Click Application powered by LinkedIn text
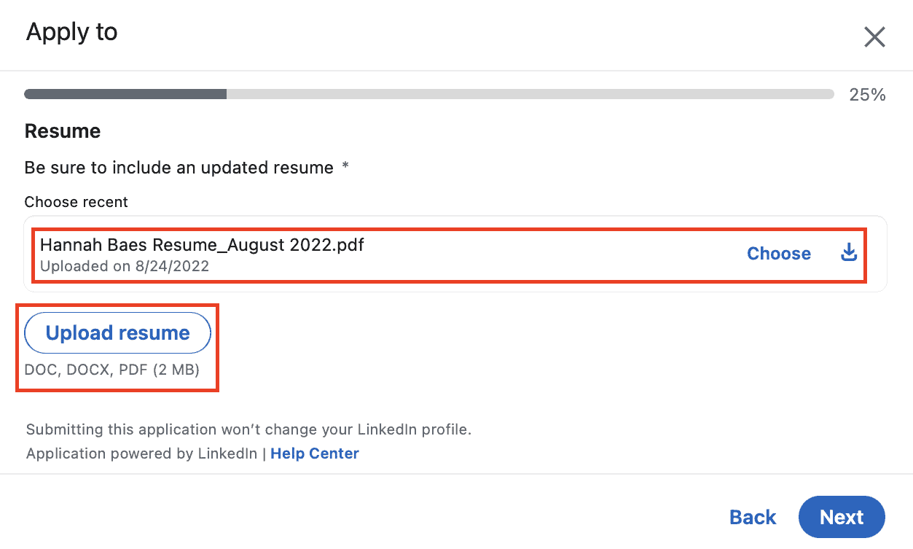This screenshot has width=913, height=549. tap(143, 453)
